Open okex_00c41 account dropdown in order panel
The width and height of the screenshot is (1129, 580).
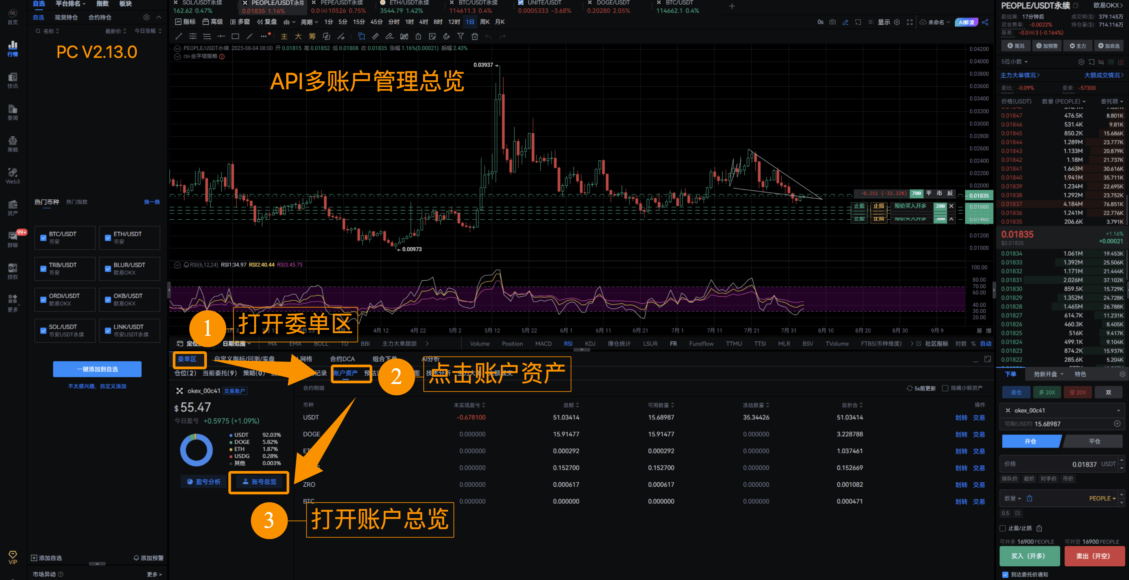pos(1062,410)
